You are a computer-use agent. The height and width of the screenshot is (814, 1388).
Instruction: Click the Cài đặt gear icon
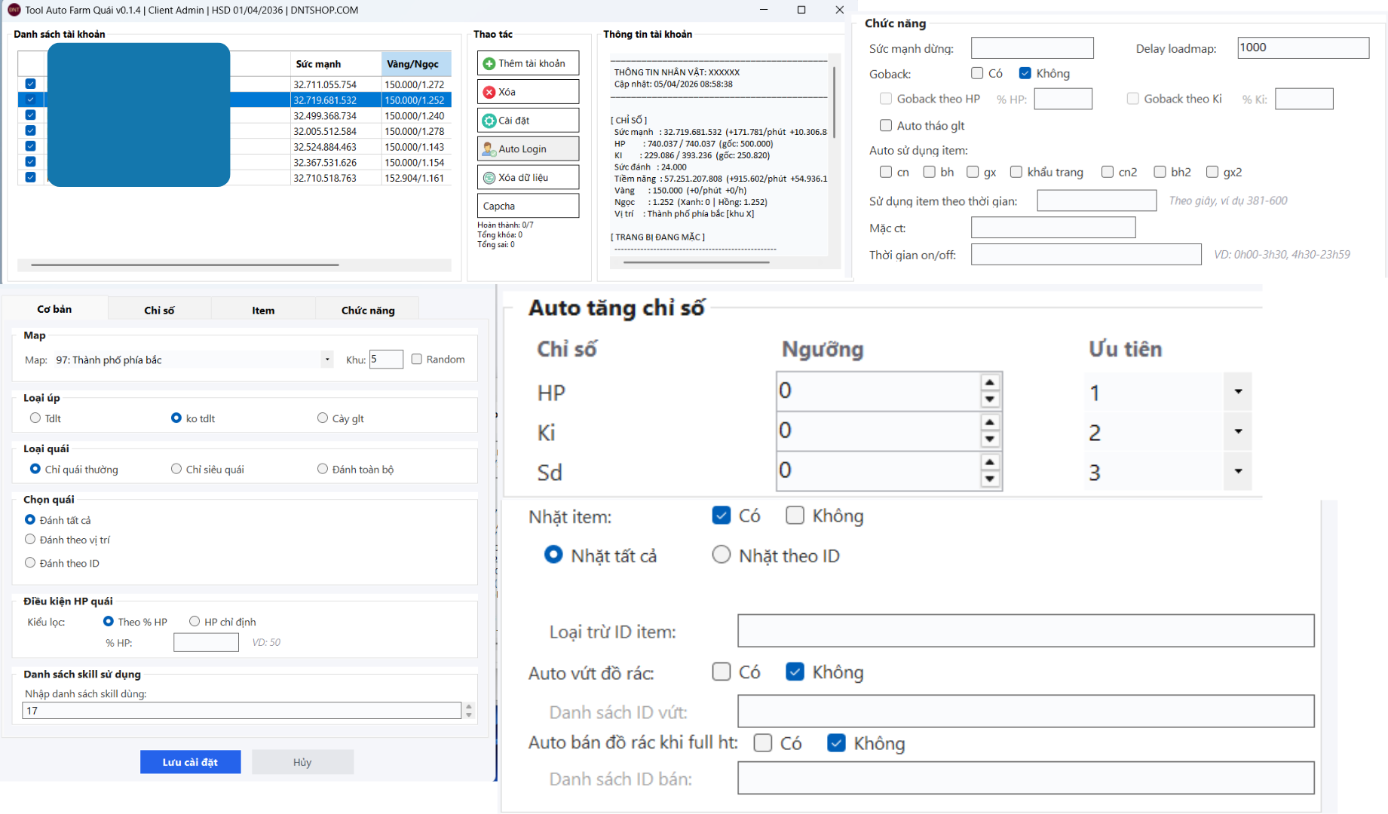(x=489, y=121)
